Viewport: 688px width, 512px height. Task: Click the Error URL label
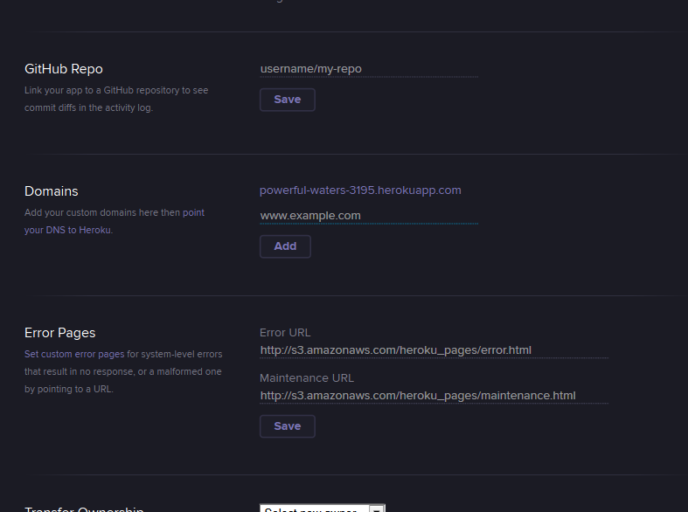tap(285, 333)
